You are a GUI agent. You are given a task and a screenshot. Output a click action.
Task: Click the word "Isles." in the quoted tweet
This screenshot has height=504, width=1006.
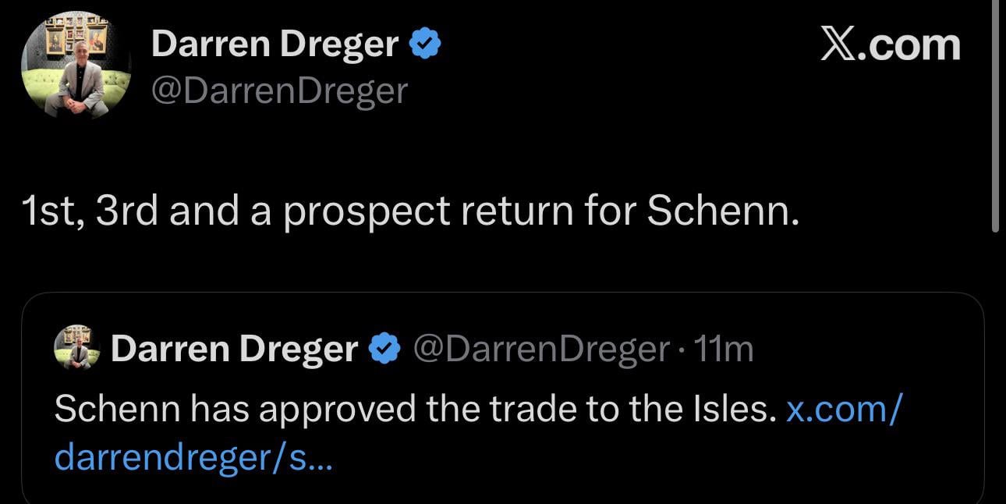tap(737, 410)
